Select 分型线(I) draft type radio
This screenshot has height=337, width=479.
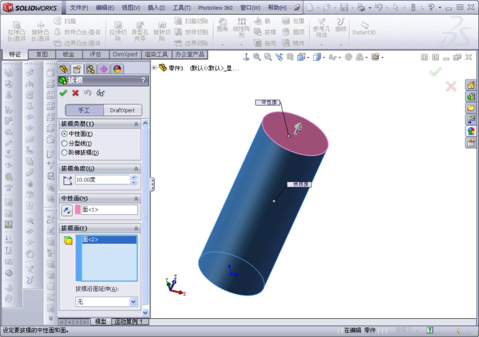64,143
